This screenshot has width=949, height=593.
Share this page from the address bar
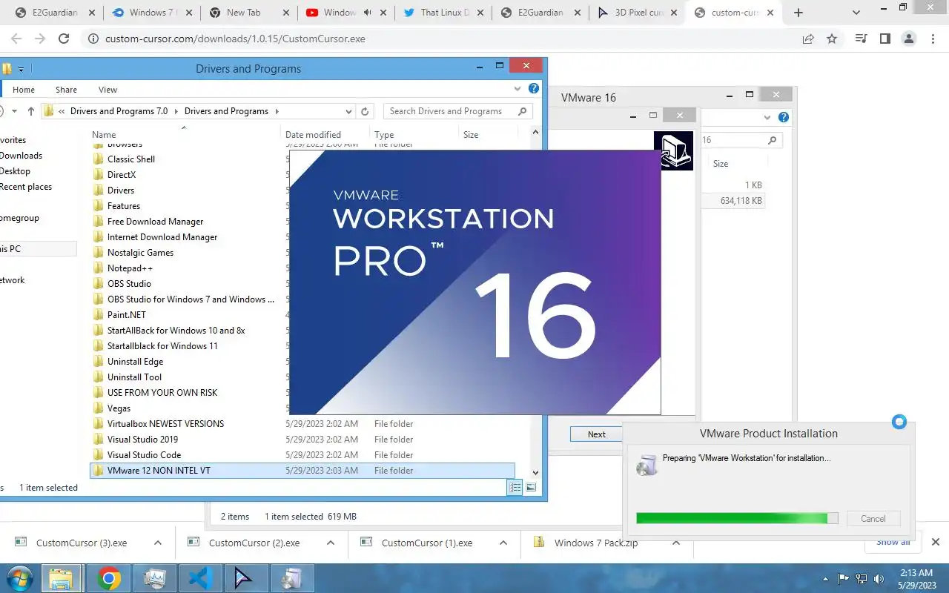pos(808,39)
